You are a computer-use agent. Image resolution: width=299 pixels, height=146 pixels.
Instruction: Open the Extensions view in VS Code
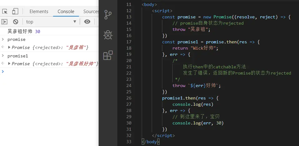pos(108,55)
